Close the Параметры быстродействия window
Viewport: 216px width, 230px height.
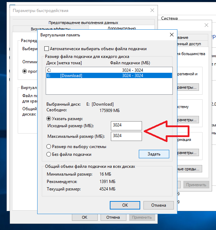click(x=152, y=10)
